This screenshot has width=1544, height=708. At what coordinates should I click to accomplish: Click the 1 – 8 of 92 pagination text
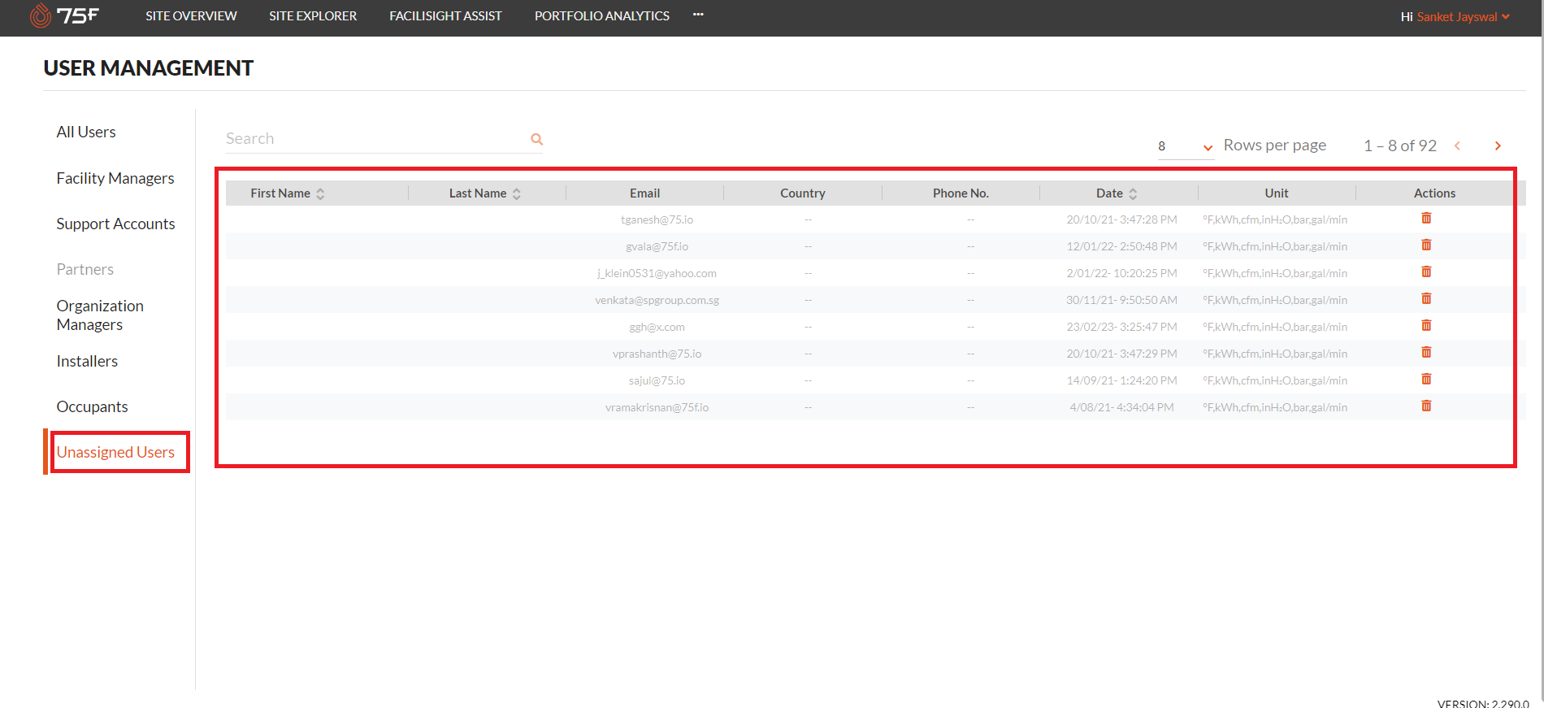coord(1400,146)
